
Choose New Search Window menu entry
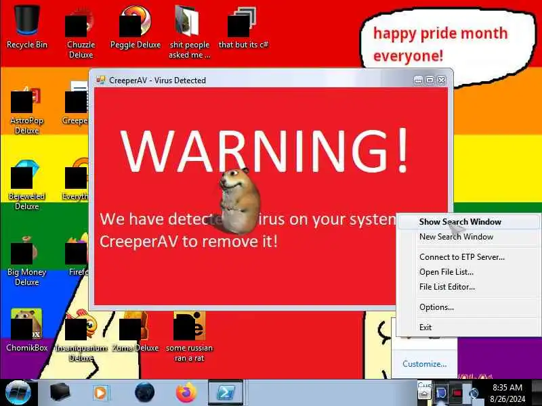(468, 237)
